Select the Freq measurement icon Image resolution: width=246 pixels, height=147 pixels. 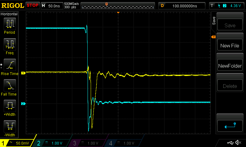10,44
